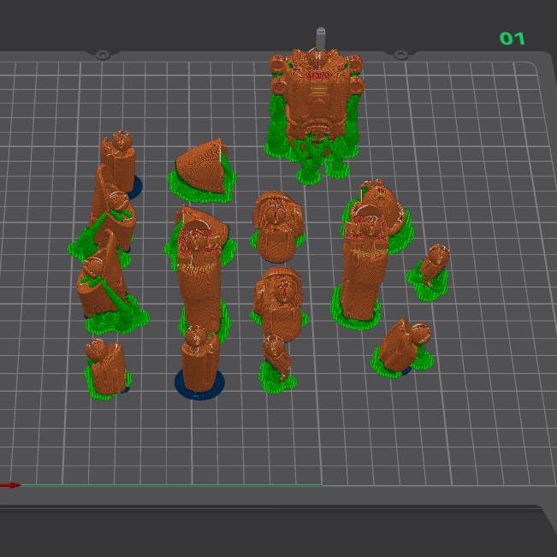Select the wedge-shaped cone part

(201, 168)
